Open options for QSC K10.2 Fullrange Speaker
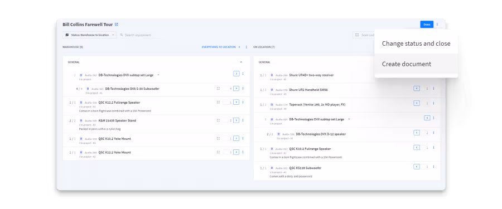Viewport: 502px width, 209px height. [x=434, y=148]
